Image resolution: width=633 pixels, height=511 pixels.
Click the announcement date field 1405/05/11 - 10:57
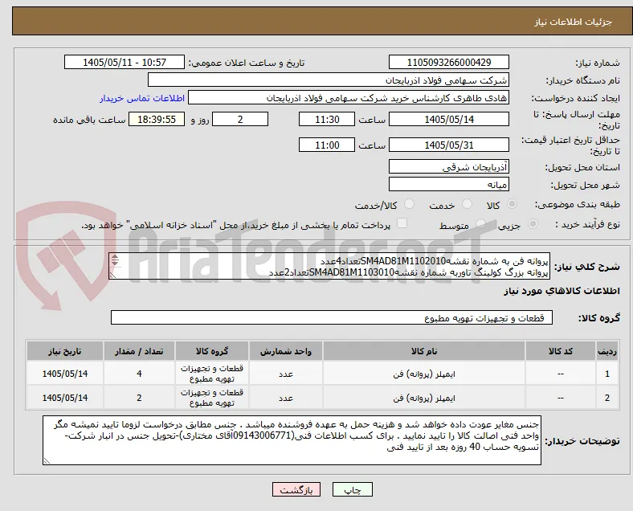125,62
